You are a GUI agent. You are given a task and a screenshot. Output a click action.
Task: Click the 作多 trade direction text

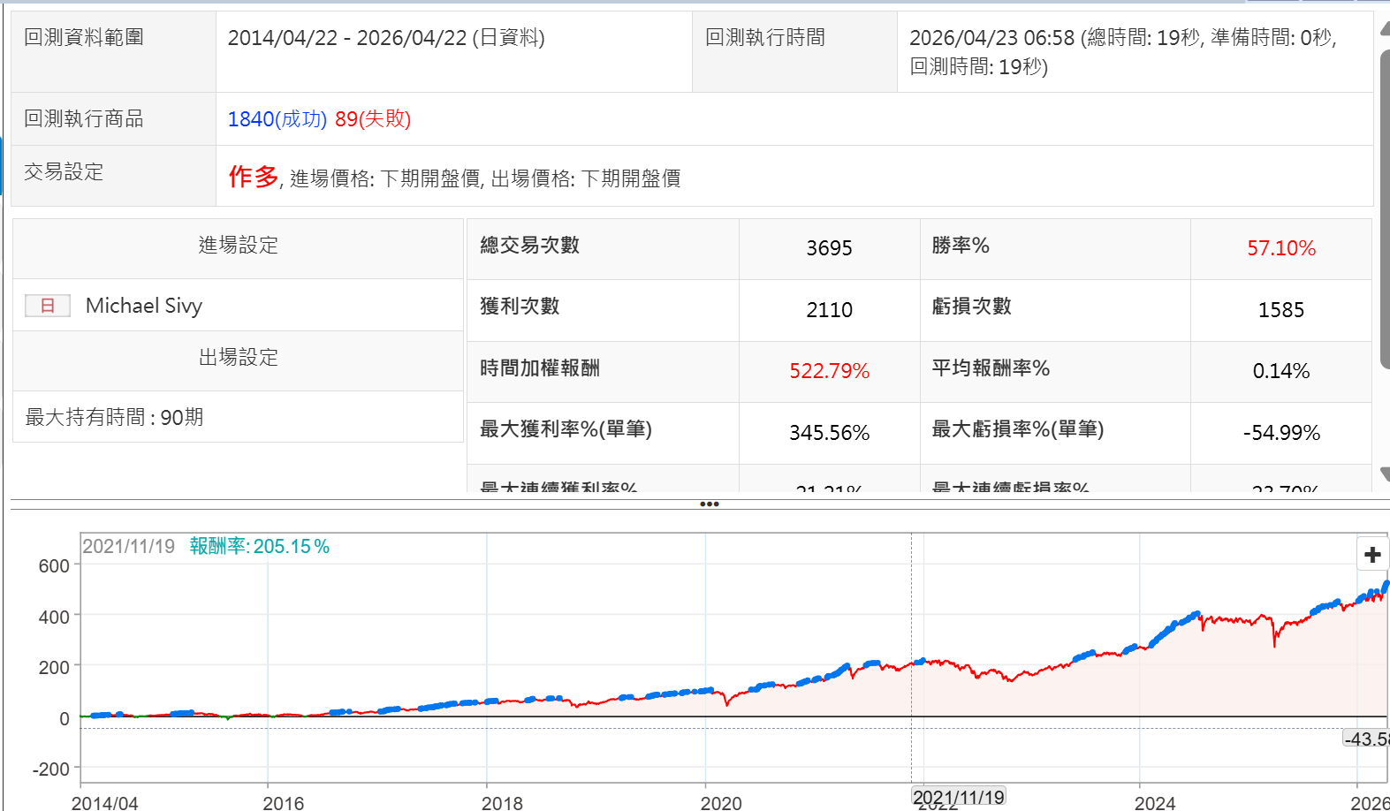(253, 177)
